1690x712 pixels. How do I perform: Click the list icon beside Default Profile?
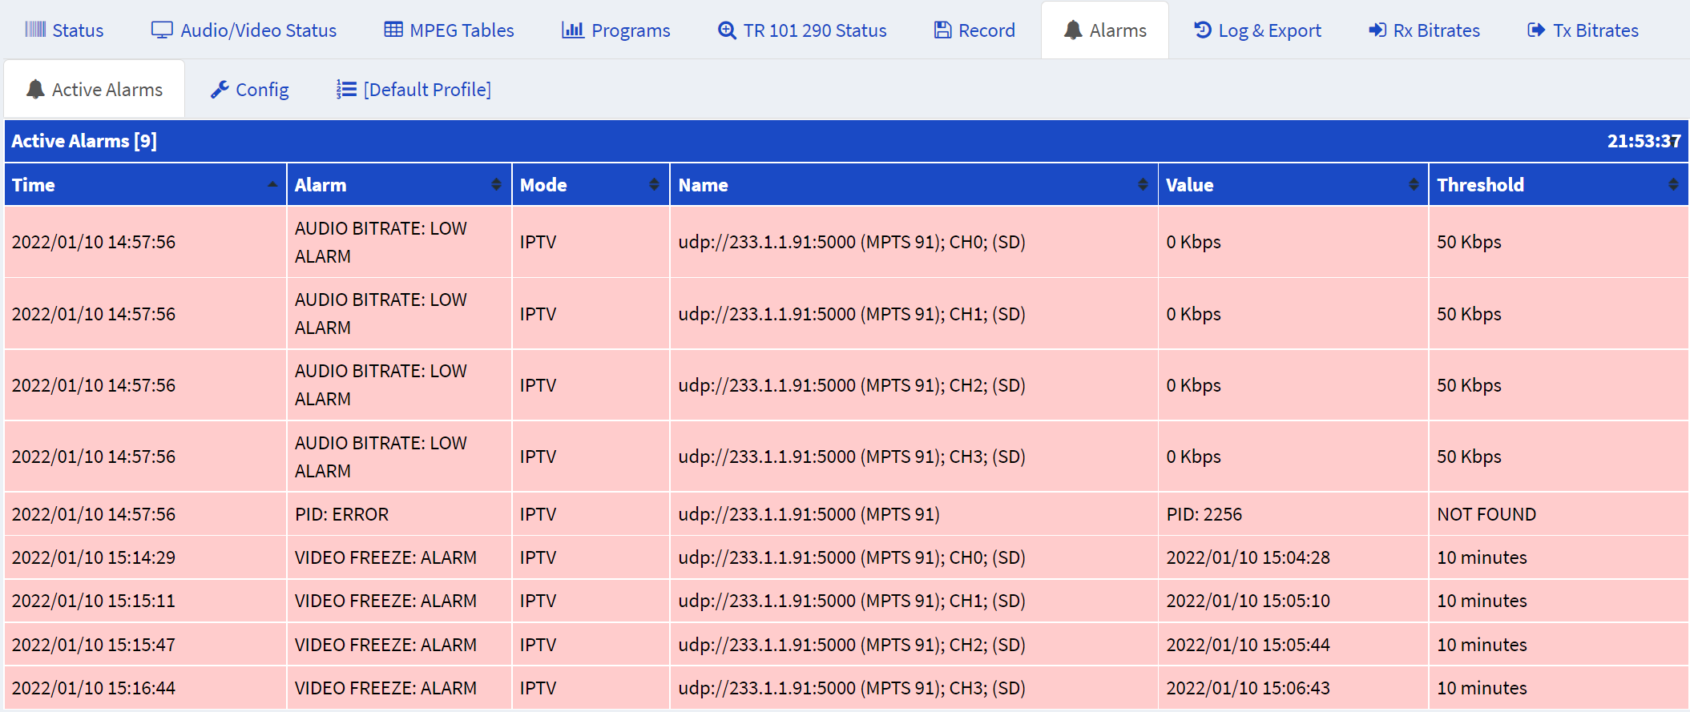346,89
